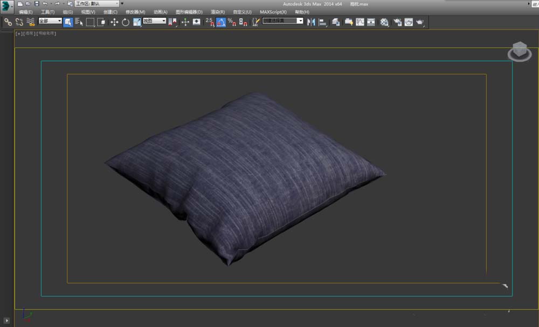The width and height of the screenshot is (539, 327).
Task: Open the 视图 reference coordinate dropdown
Action: click(x=154, y=21)
